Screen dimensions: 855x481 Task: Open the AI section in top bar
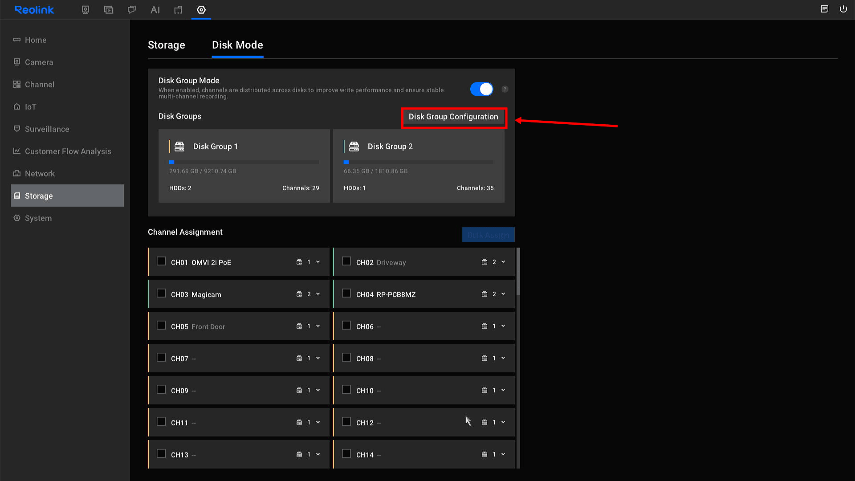(155, 10)
